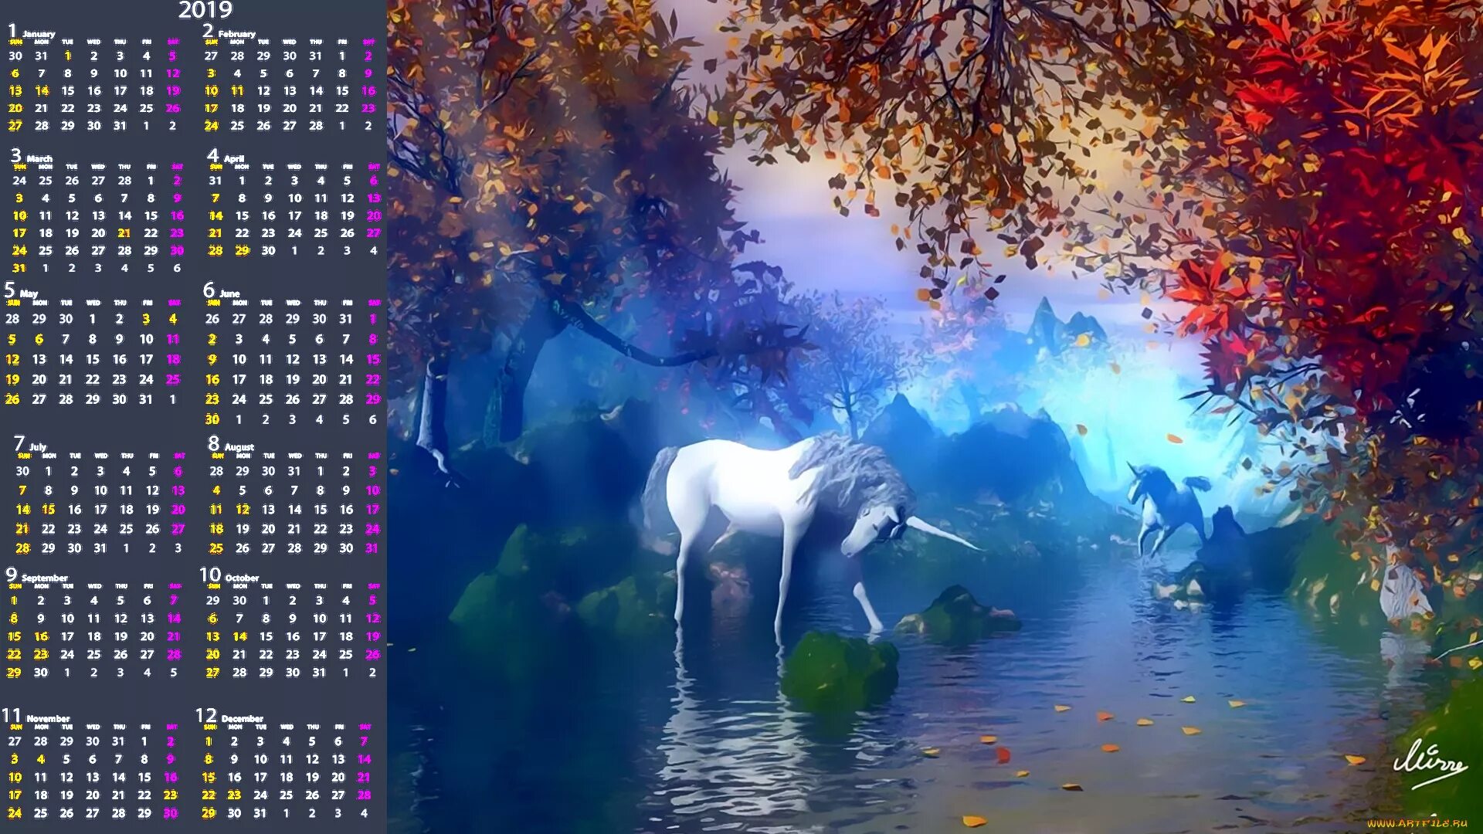Screen dimensions: 1483x834
Task: Open the www.artfile.ru watermark link
Action: coord(1417,823)
